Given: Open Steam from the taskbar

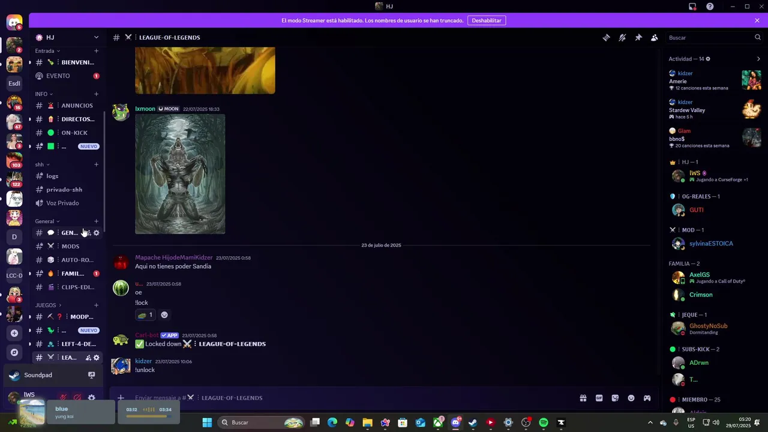Looking at the screenshot, I should (x=473, y=422).
